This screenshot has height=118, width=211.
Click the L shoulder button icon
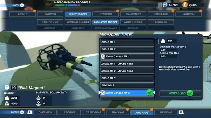point(30,112)
